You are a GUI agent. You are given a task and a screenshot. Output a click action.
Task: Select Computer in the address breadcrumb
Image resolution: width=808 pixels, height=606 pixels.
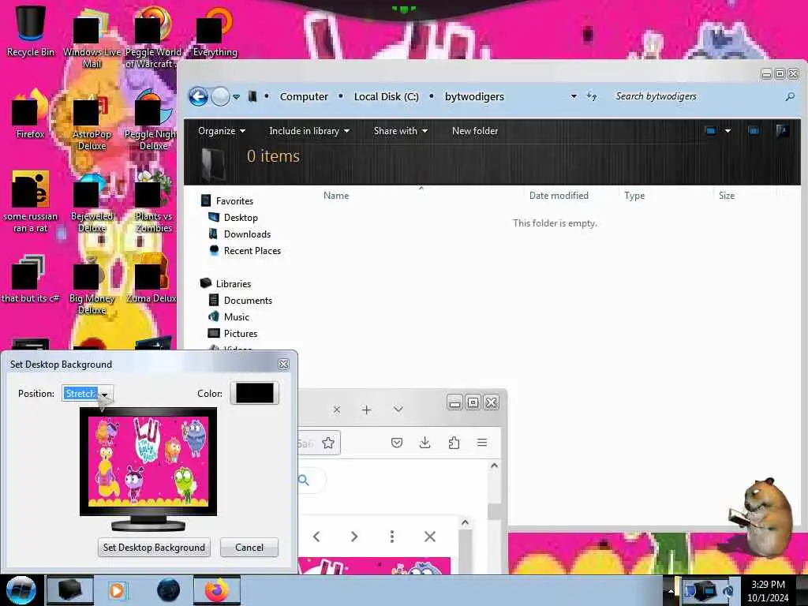tap(304, 96)
